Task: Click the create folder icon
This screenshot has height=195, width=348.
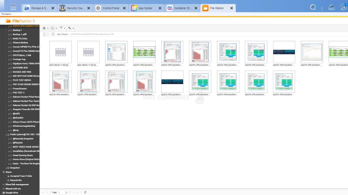Action: [52, 28]
